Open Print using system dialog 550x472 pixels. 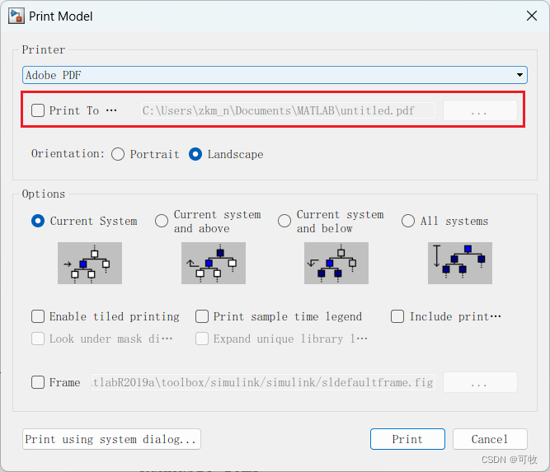click(111, 439)
